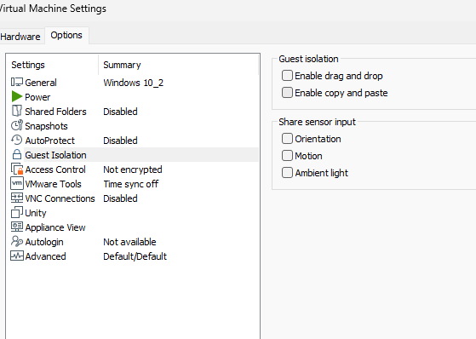Click the General monitor icon
Viewport: 476px width, 339px height.
(17, 82)
